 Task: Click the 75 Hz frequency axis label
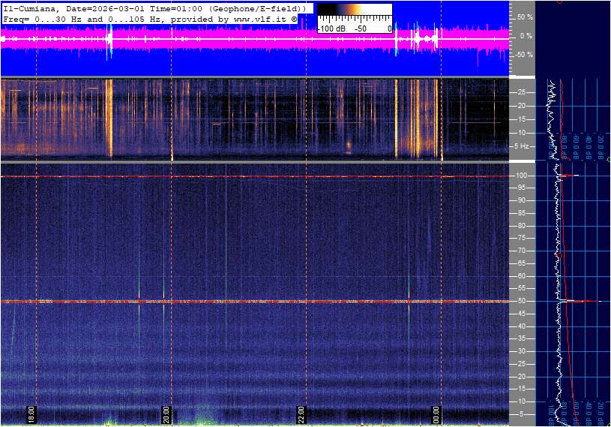click(x=522, y=238)
